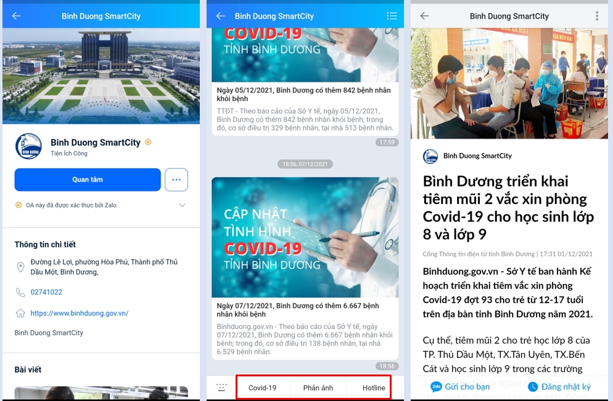Open the three-dot more button beside Quan tâm

[x=176, y=180]
